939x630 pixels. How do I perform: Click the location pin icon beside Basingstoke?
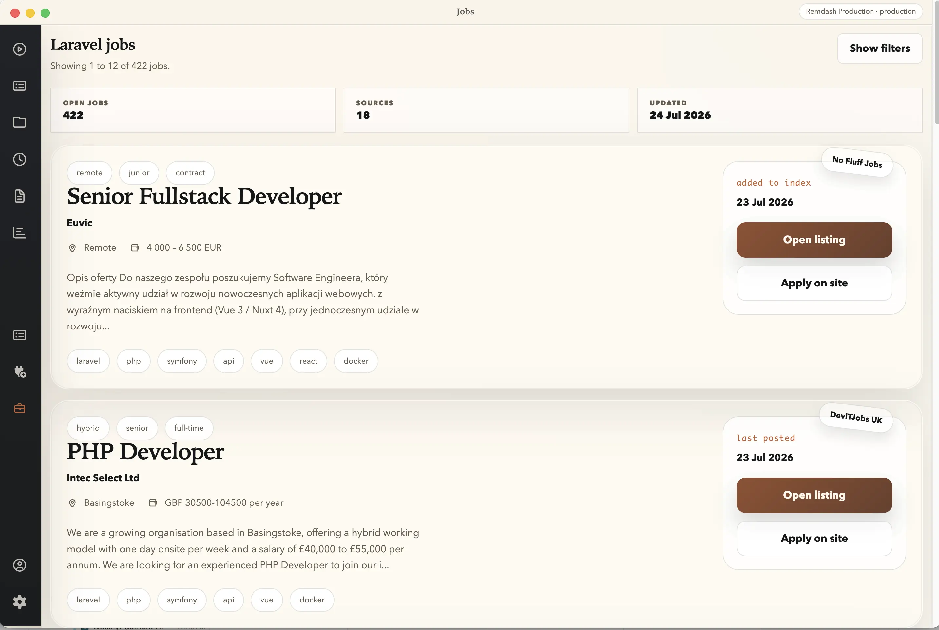coord(72,503)
